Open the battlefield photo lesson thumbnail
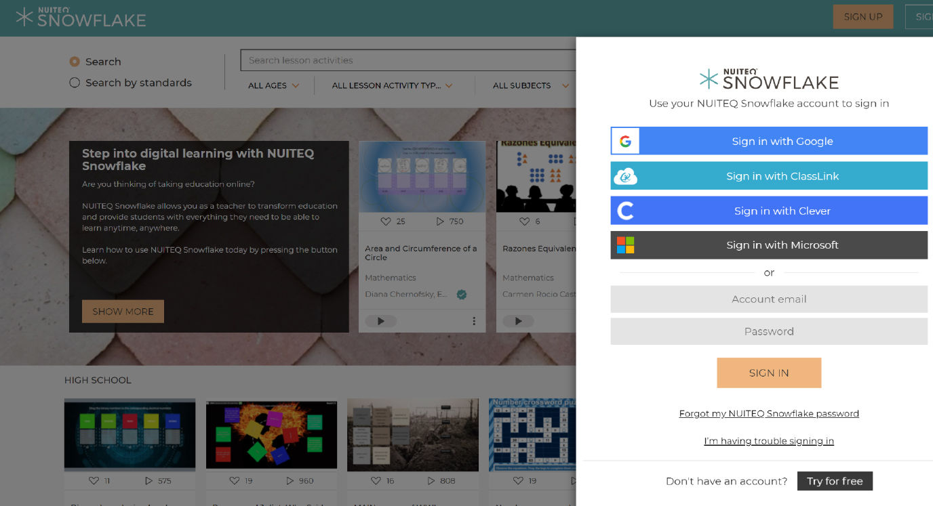Viewport: 933px width, 506px height. (412, 434)
